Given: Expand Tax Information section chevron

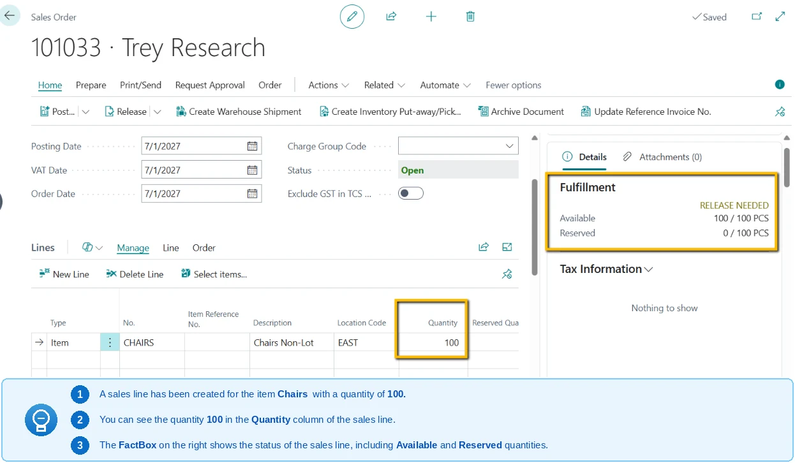Looking at the screenshot, I should [x=649, y=269].
